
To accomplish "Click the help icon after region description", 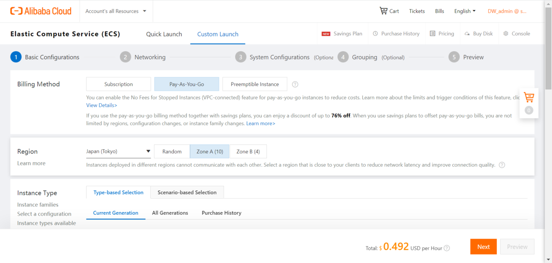I will (x=502, y=165).
